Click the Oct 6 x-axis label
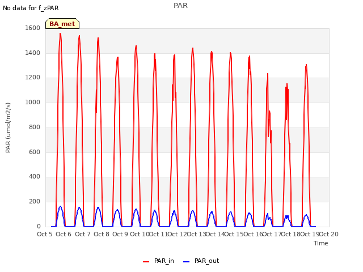Viewport: 363px width, 272px height. click(x=64, y=234)
